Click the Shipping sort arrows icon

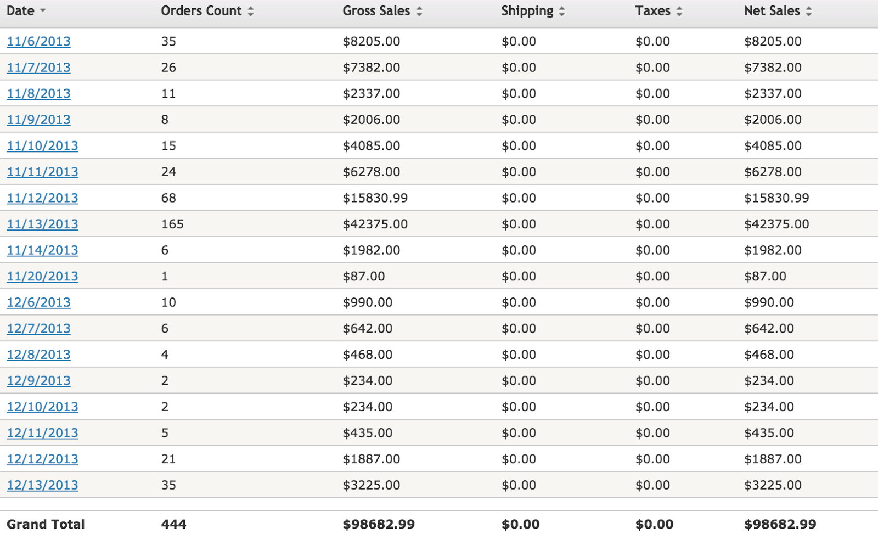coord(562,11)
